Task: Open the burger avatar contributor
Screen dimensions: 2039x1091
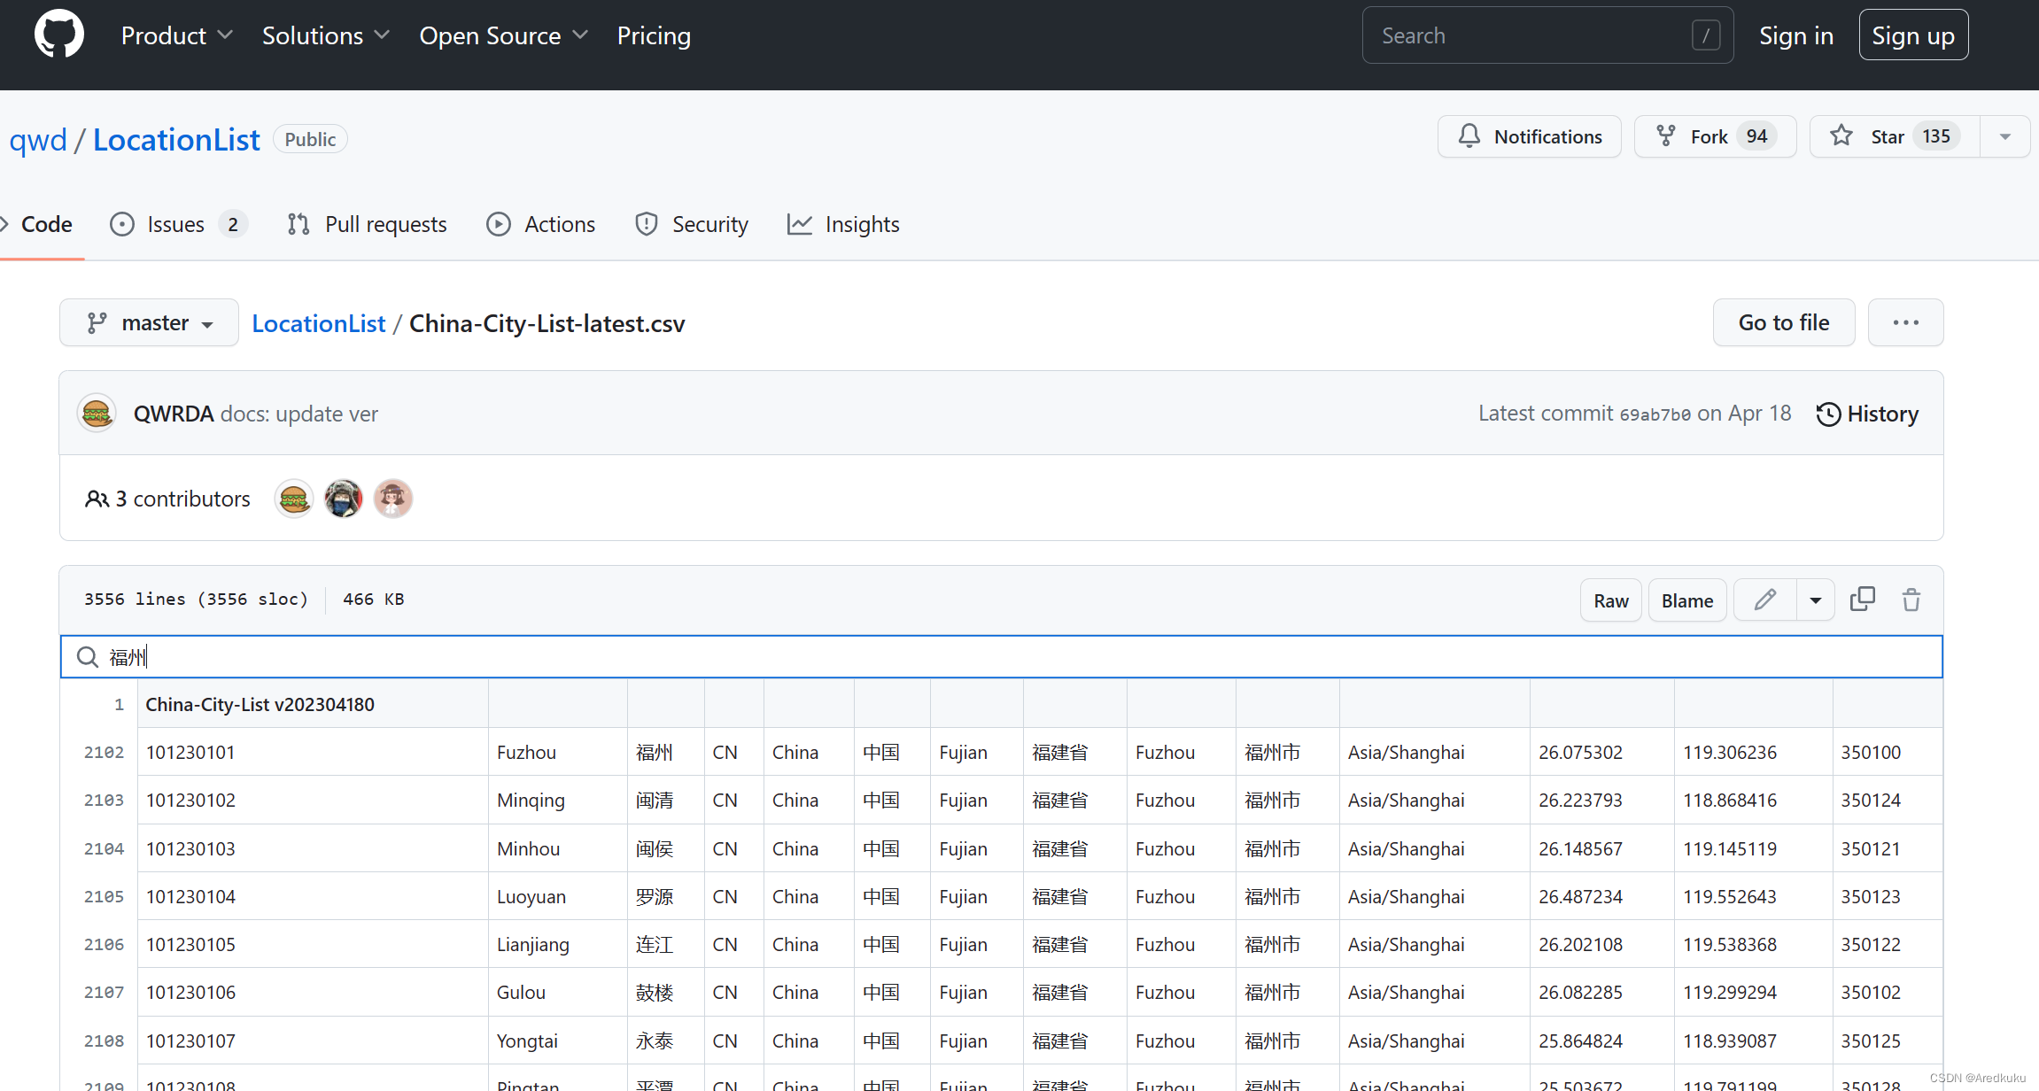Action: (294, 499)
